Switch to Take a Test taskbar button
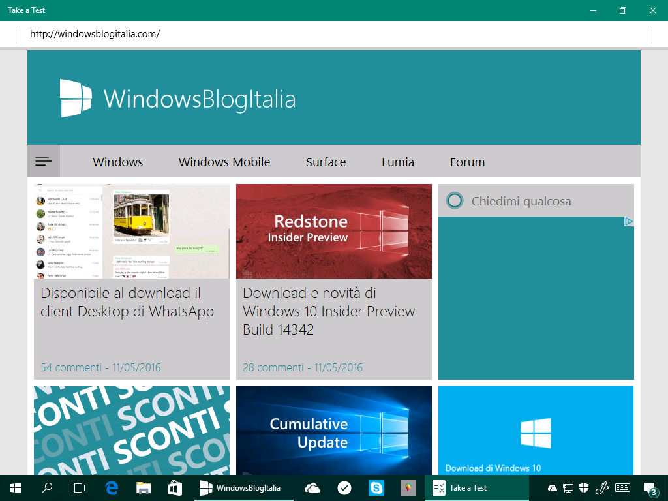Viewport: 668px width, 501px height. (477, 488)
